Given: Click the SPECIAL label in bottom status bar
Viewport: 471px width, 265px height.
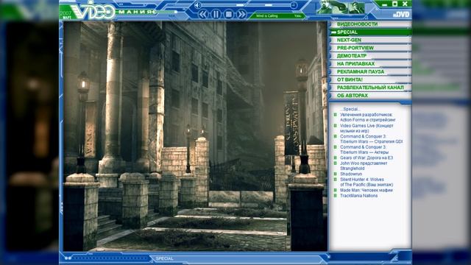Looking at the screenshot, I should click(x=164, y=258).
